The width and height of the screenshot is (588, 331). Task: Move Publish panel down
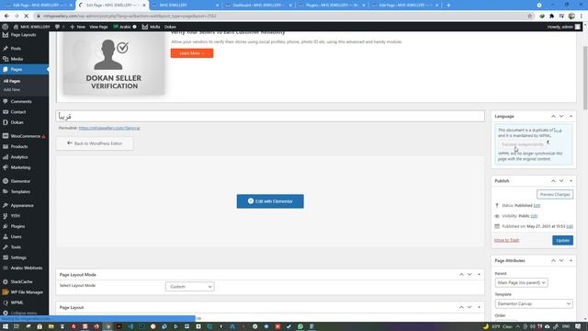(561, 181)
